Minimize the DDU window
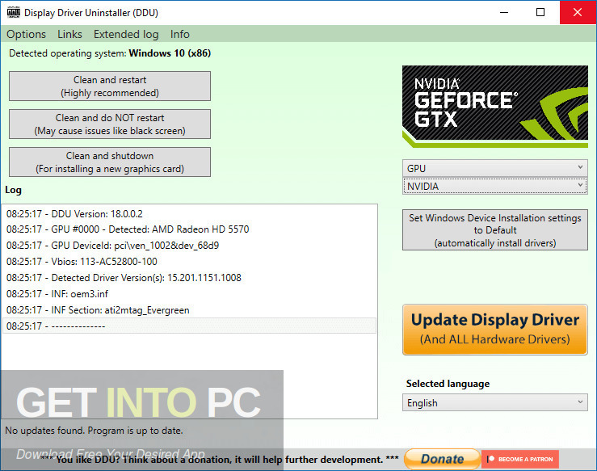This screenshot has width=597, height=471. click(x=504, y=12)
